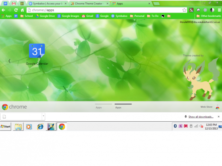The width and height of the screenshot is (222, 166).
Task: Open Windows Explorer from the taskbar
Action: tap(18, 126)
